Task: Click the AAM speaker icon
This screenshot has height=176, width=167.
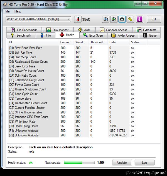Action: [x=80, y=30]
